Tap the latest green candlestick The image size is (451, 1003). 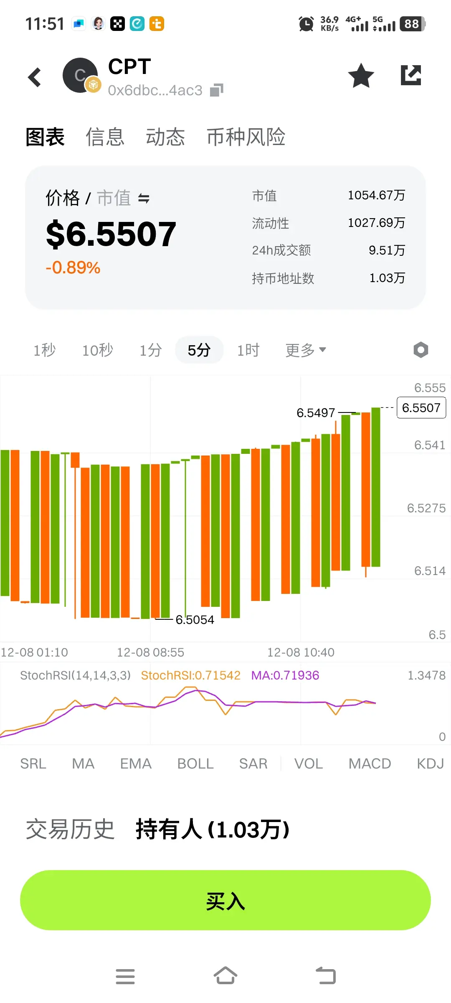(376, 487)
